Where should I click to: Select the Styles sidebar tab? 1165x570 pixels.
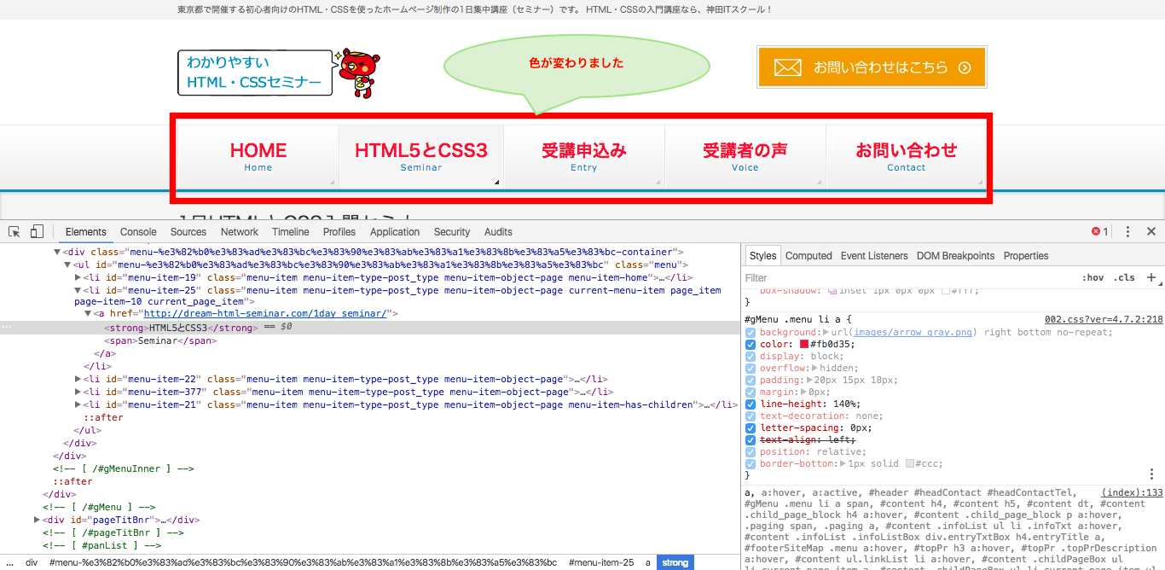pos(762,256)
